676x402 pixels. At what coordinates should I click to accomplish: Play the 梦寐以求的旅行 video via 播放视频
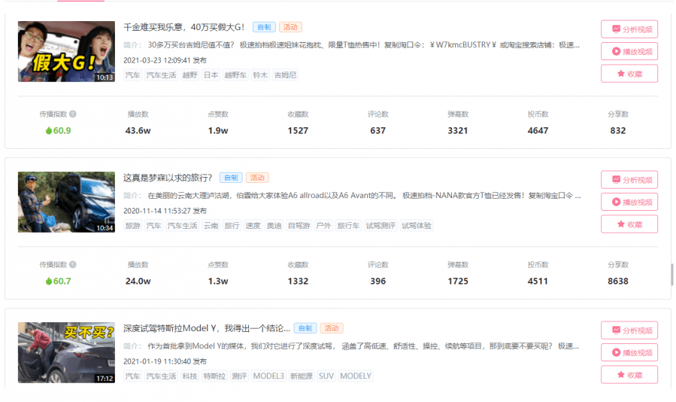[x=629, y=202]
